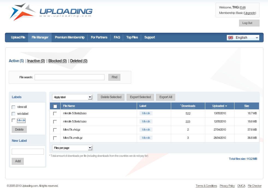Check the mikrotik-5.0beta2a.iso row checkbox
Screen dimensions: 268x189
55,113
